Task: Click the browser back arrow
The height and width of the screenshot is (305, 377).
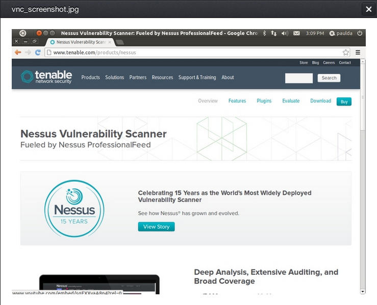Action: [x=18, y=52]
